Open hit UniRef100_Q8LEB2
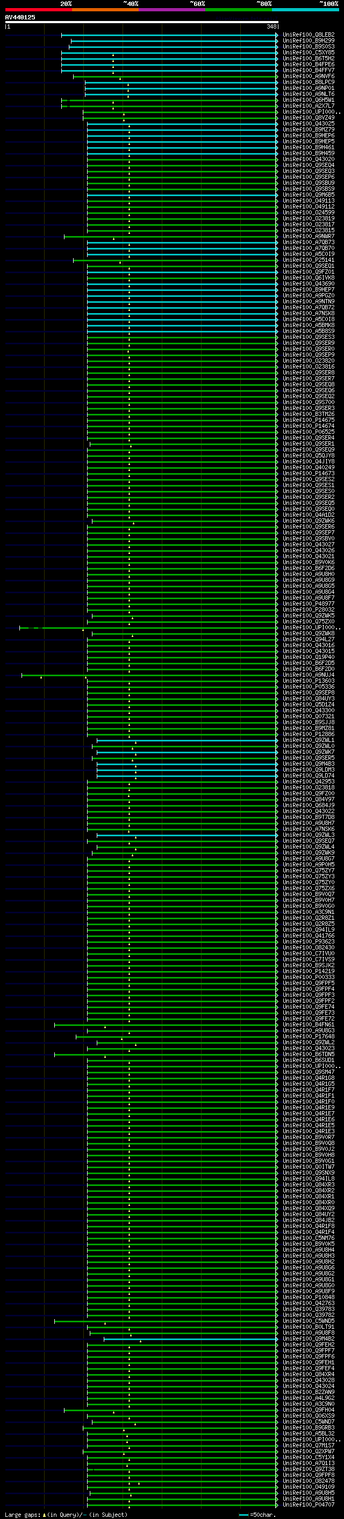Image resolution: width=344 pixels, height=1519 pixels. point(309,35)
